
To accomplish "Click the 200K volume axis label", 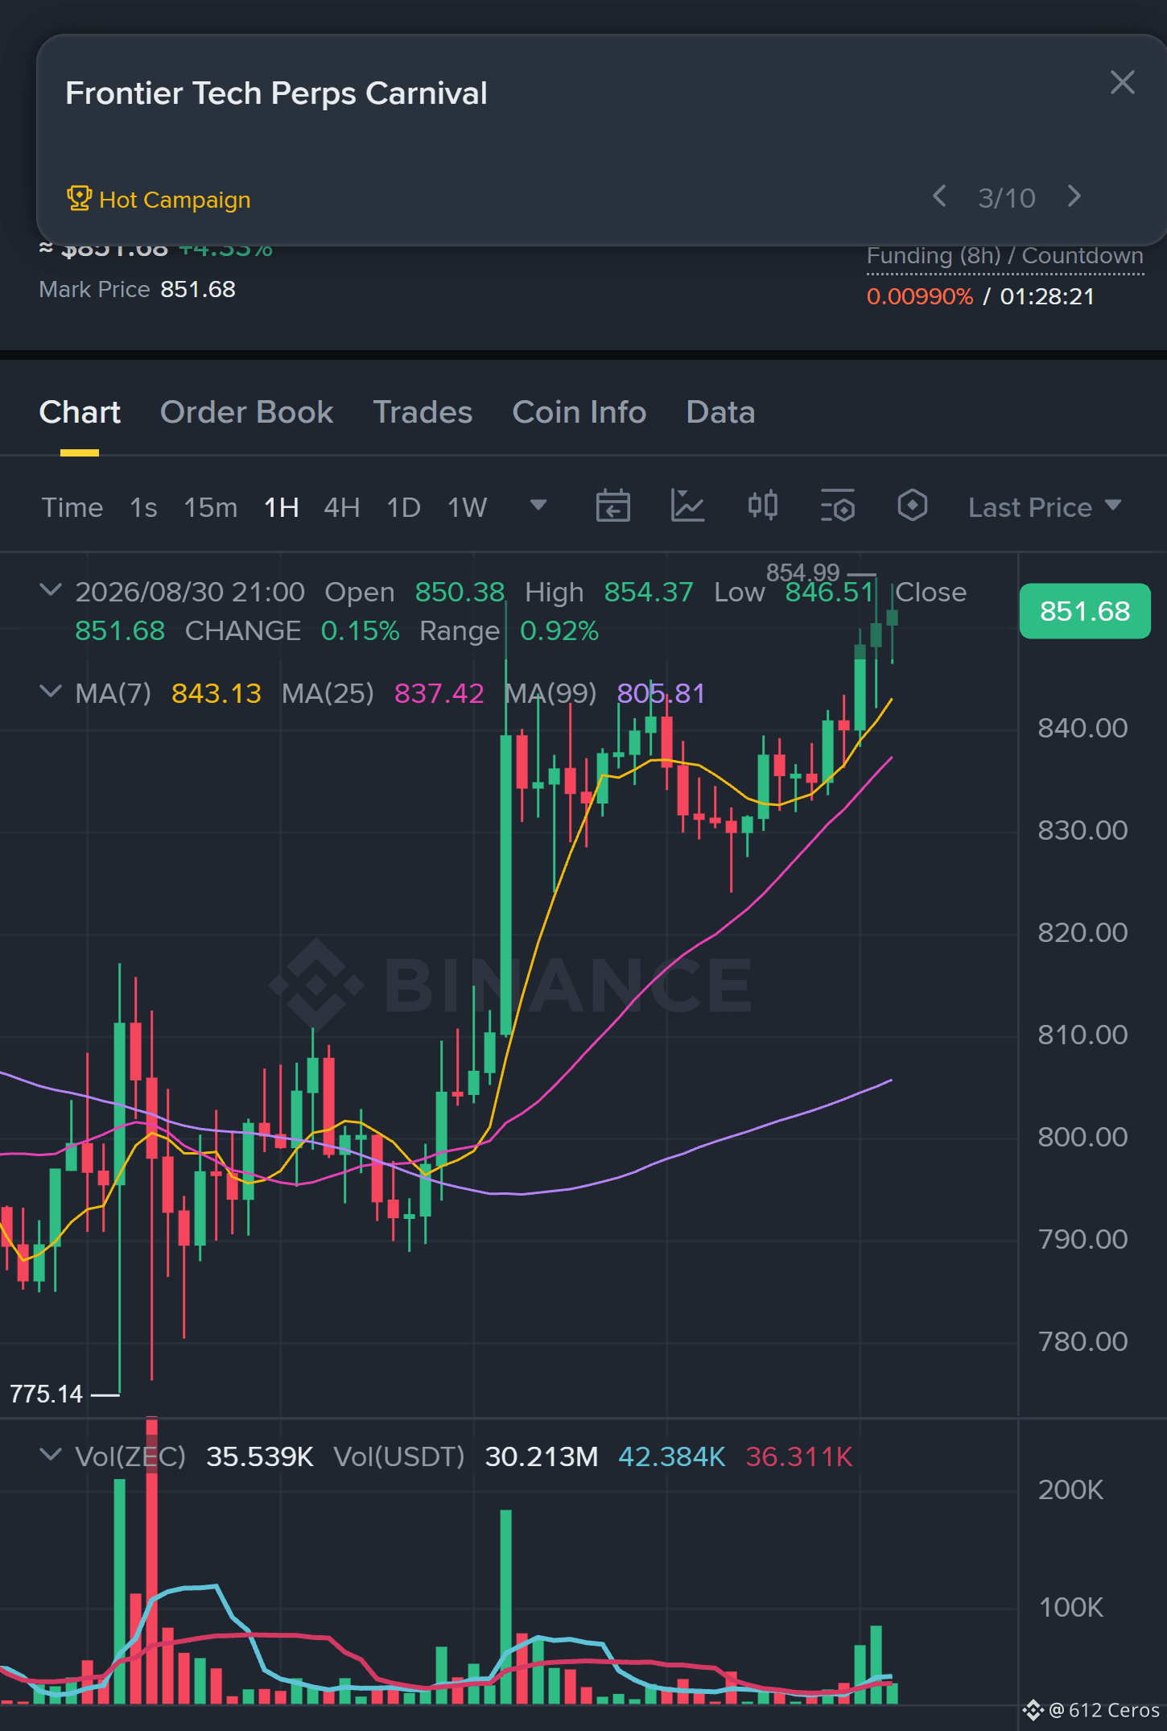I will (x=1070, y=1490).
